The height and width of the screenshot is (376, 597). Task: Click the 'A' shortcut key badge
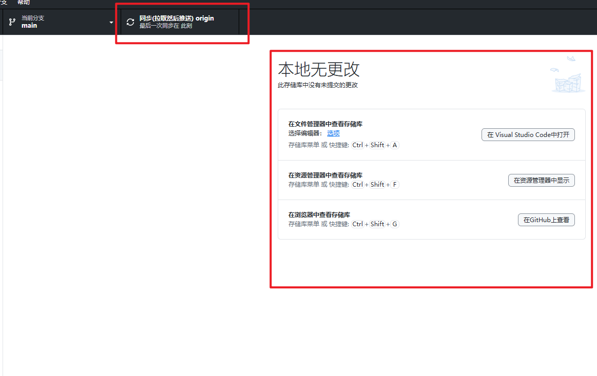(395, 145)
